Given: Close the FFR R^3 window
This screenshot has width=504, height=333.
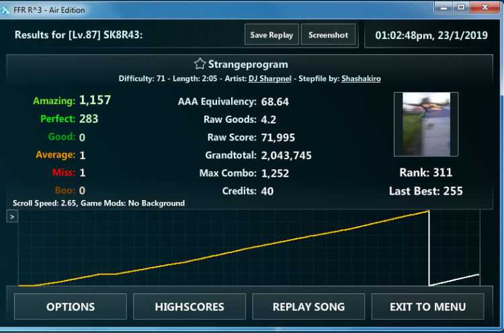Looking at the screenshot, I should (x=485, y=7).
